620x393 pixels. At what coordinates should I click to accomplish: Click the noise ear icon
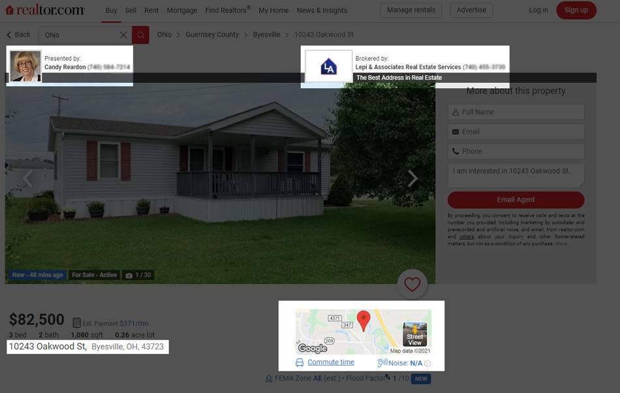tap(382, 362)
